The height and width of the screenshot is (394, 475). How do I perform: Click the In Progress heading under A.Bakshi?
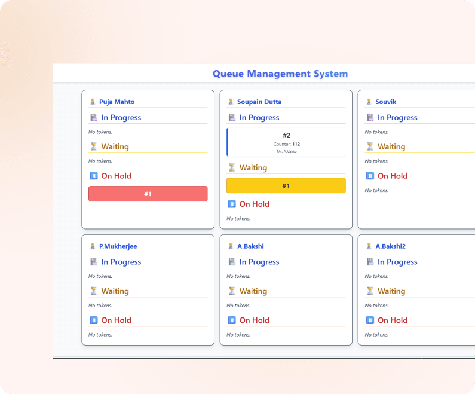tap(259, 262)
